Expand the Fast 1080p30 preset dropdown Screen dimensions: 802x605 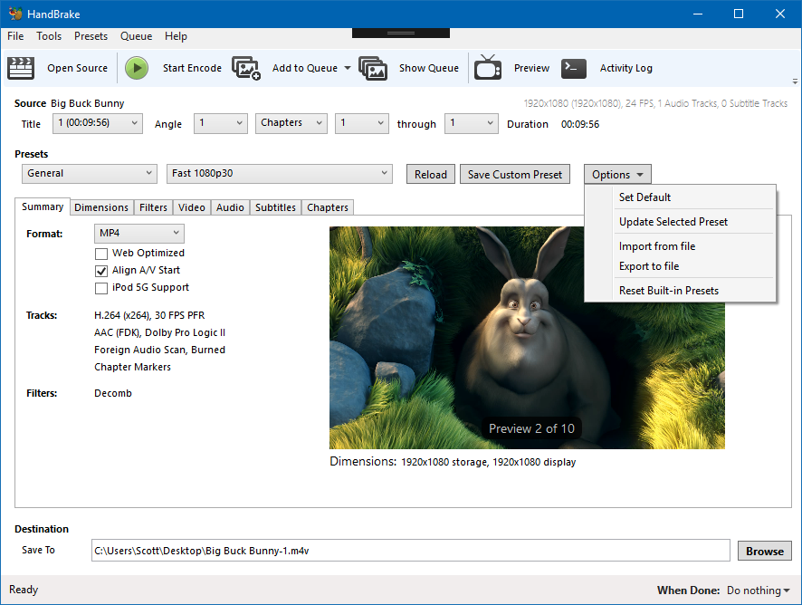click(x=280, y=174)
